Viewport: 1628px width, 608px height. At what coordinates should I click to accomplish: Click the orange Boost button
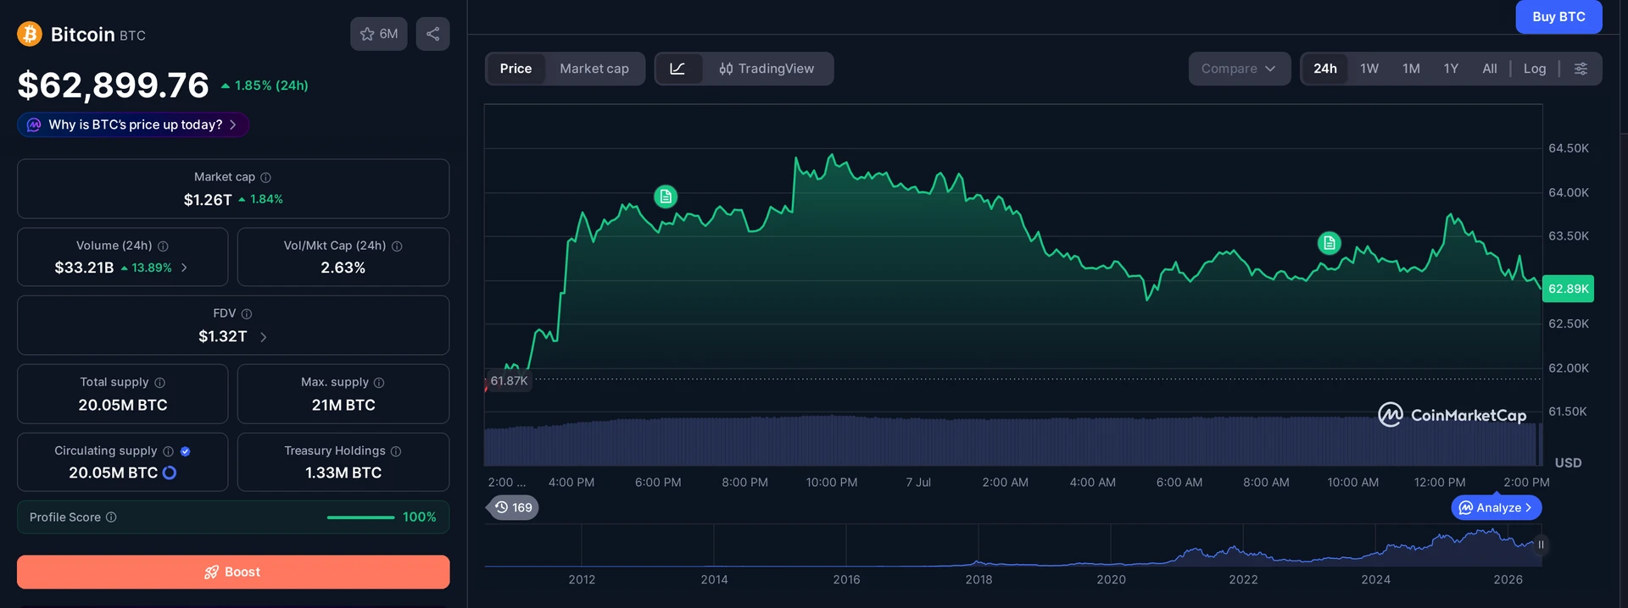[233, 572]
